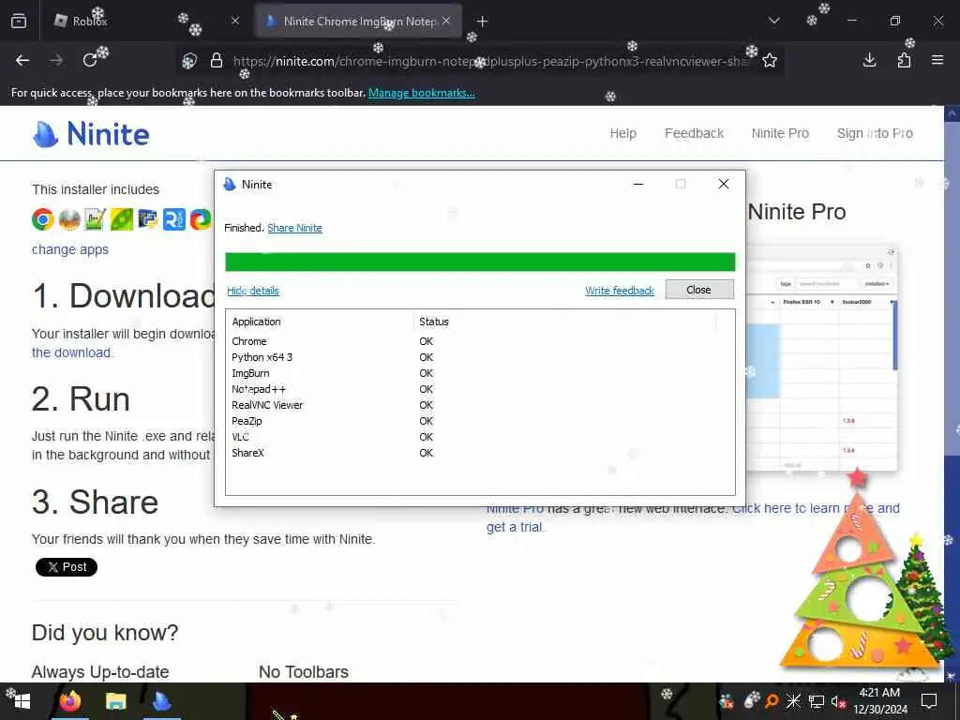Reload the Ninite page

coord(90,60)
